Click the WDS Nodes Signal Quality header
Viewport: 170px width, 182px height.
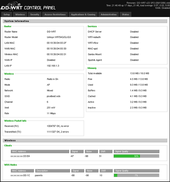coord(136,171)
